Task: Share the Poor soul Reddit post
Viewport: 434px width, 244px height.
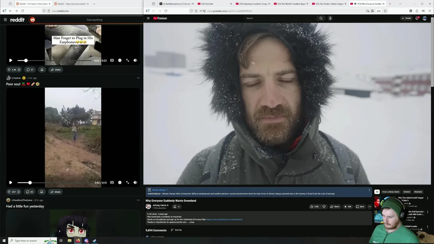Action: click(55, 192)
